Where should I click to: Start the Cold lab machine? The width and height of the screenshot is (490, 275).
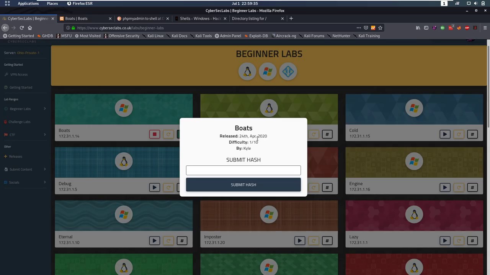445,134
